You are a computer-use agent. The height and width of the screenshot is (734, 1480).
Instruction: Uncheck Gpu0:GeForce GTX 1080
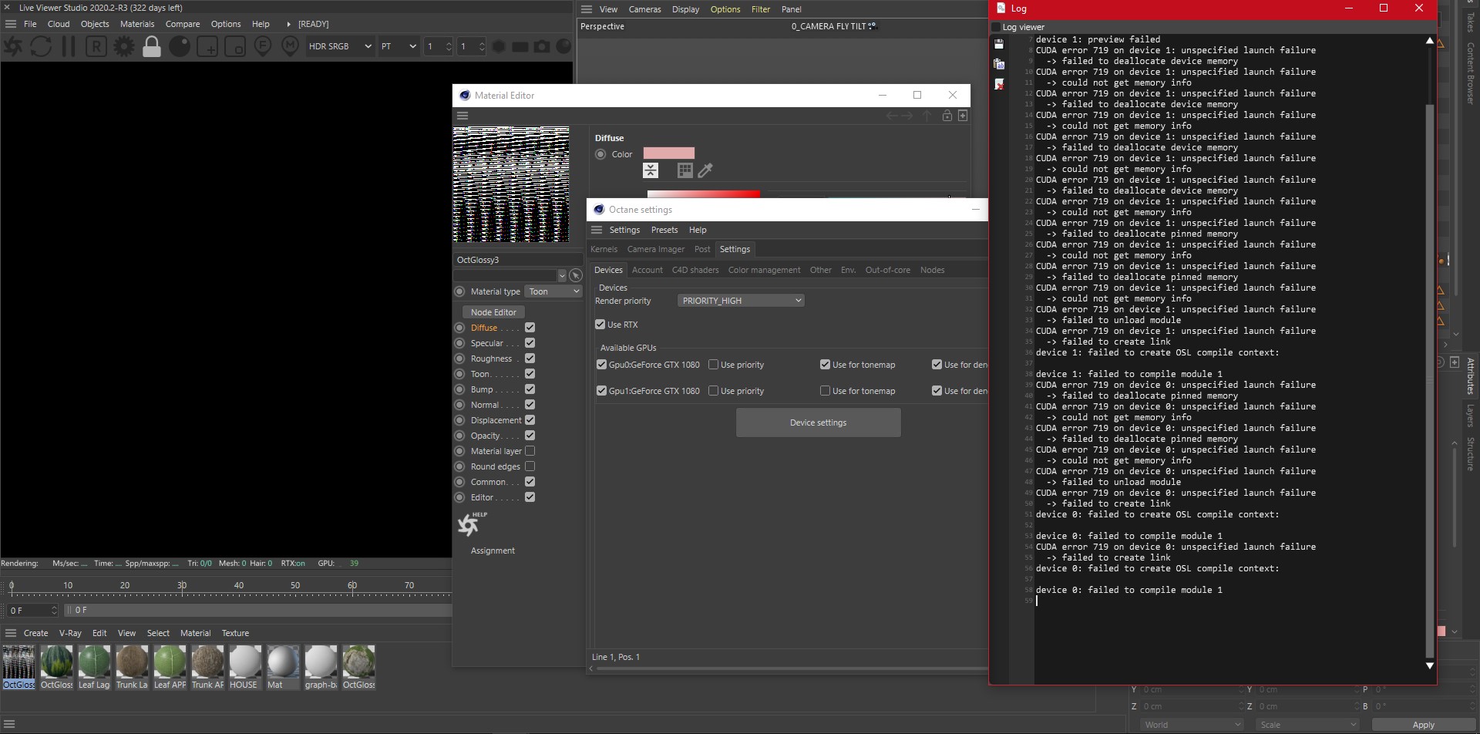602,365
